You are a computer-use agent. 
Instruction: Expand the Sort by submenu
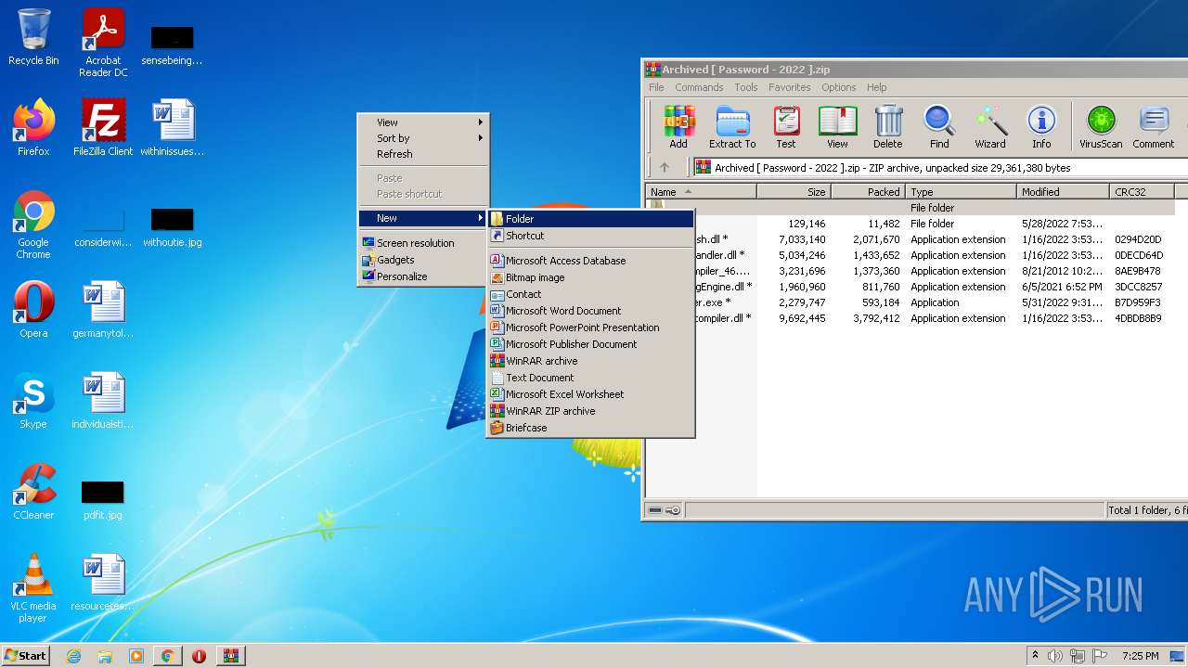(423, 138)
